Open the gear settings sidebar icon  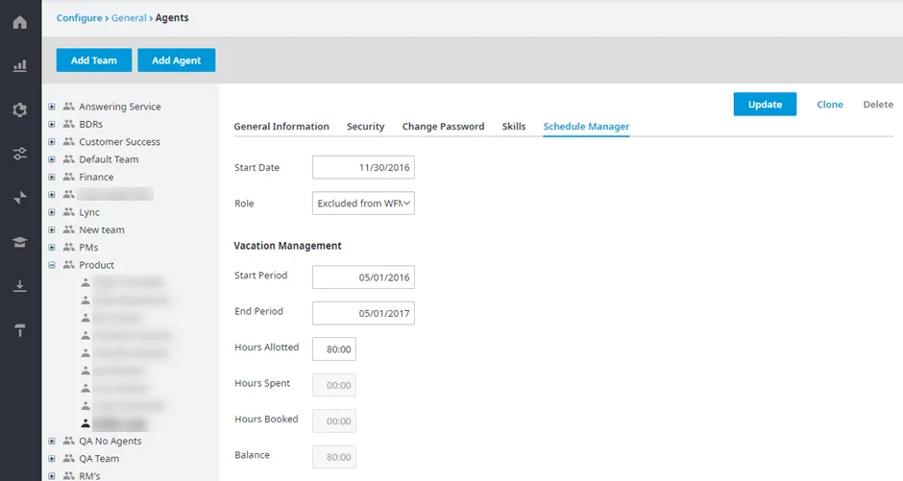coord(20,109)
